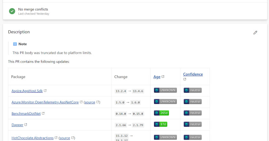
Task: Open the HotChocolate.Abstractions package link
Action: 33,138
